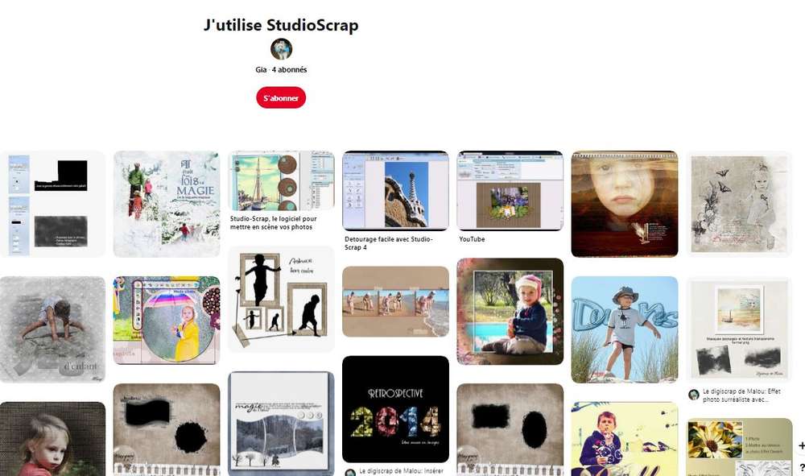Click the S'abonner button
Viewport: 805px width, 476px height.
pos(281,97)
